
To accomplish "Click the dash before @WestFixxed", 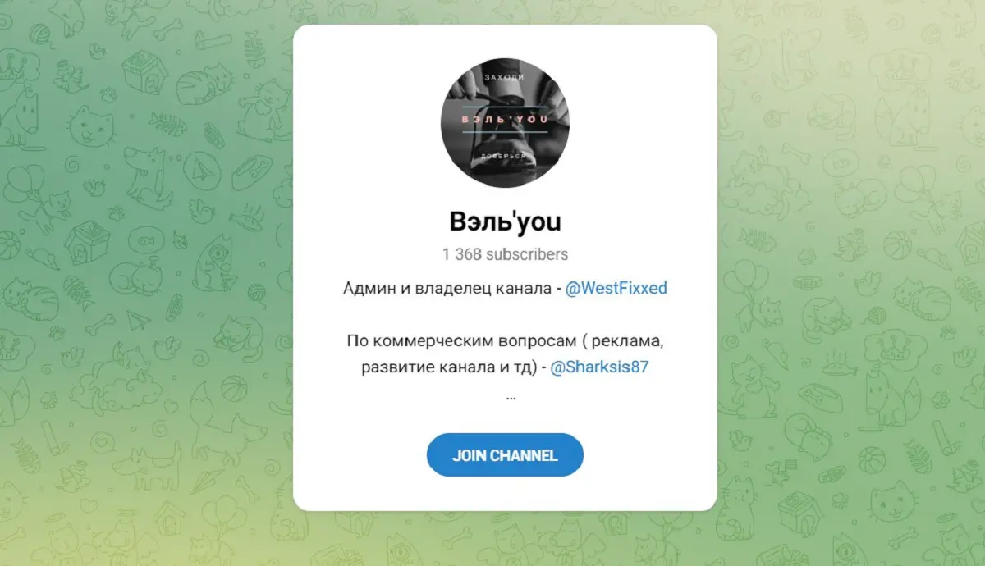I will click(x=559, y=290).
